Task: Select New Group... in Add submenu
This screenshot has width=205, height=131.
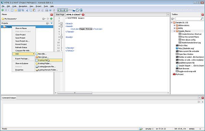Action: [x=49, y=57]
